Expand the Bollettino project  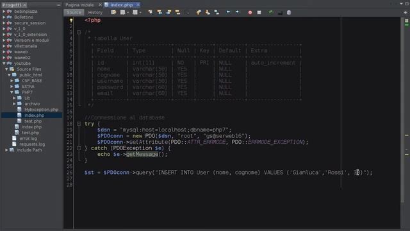4,17
